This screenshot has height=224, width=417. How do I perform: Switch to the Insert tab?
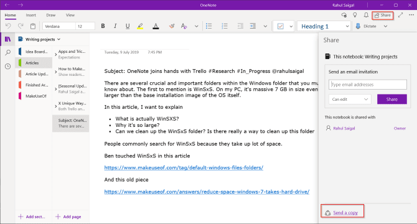click(x=31, y=15)
